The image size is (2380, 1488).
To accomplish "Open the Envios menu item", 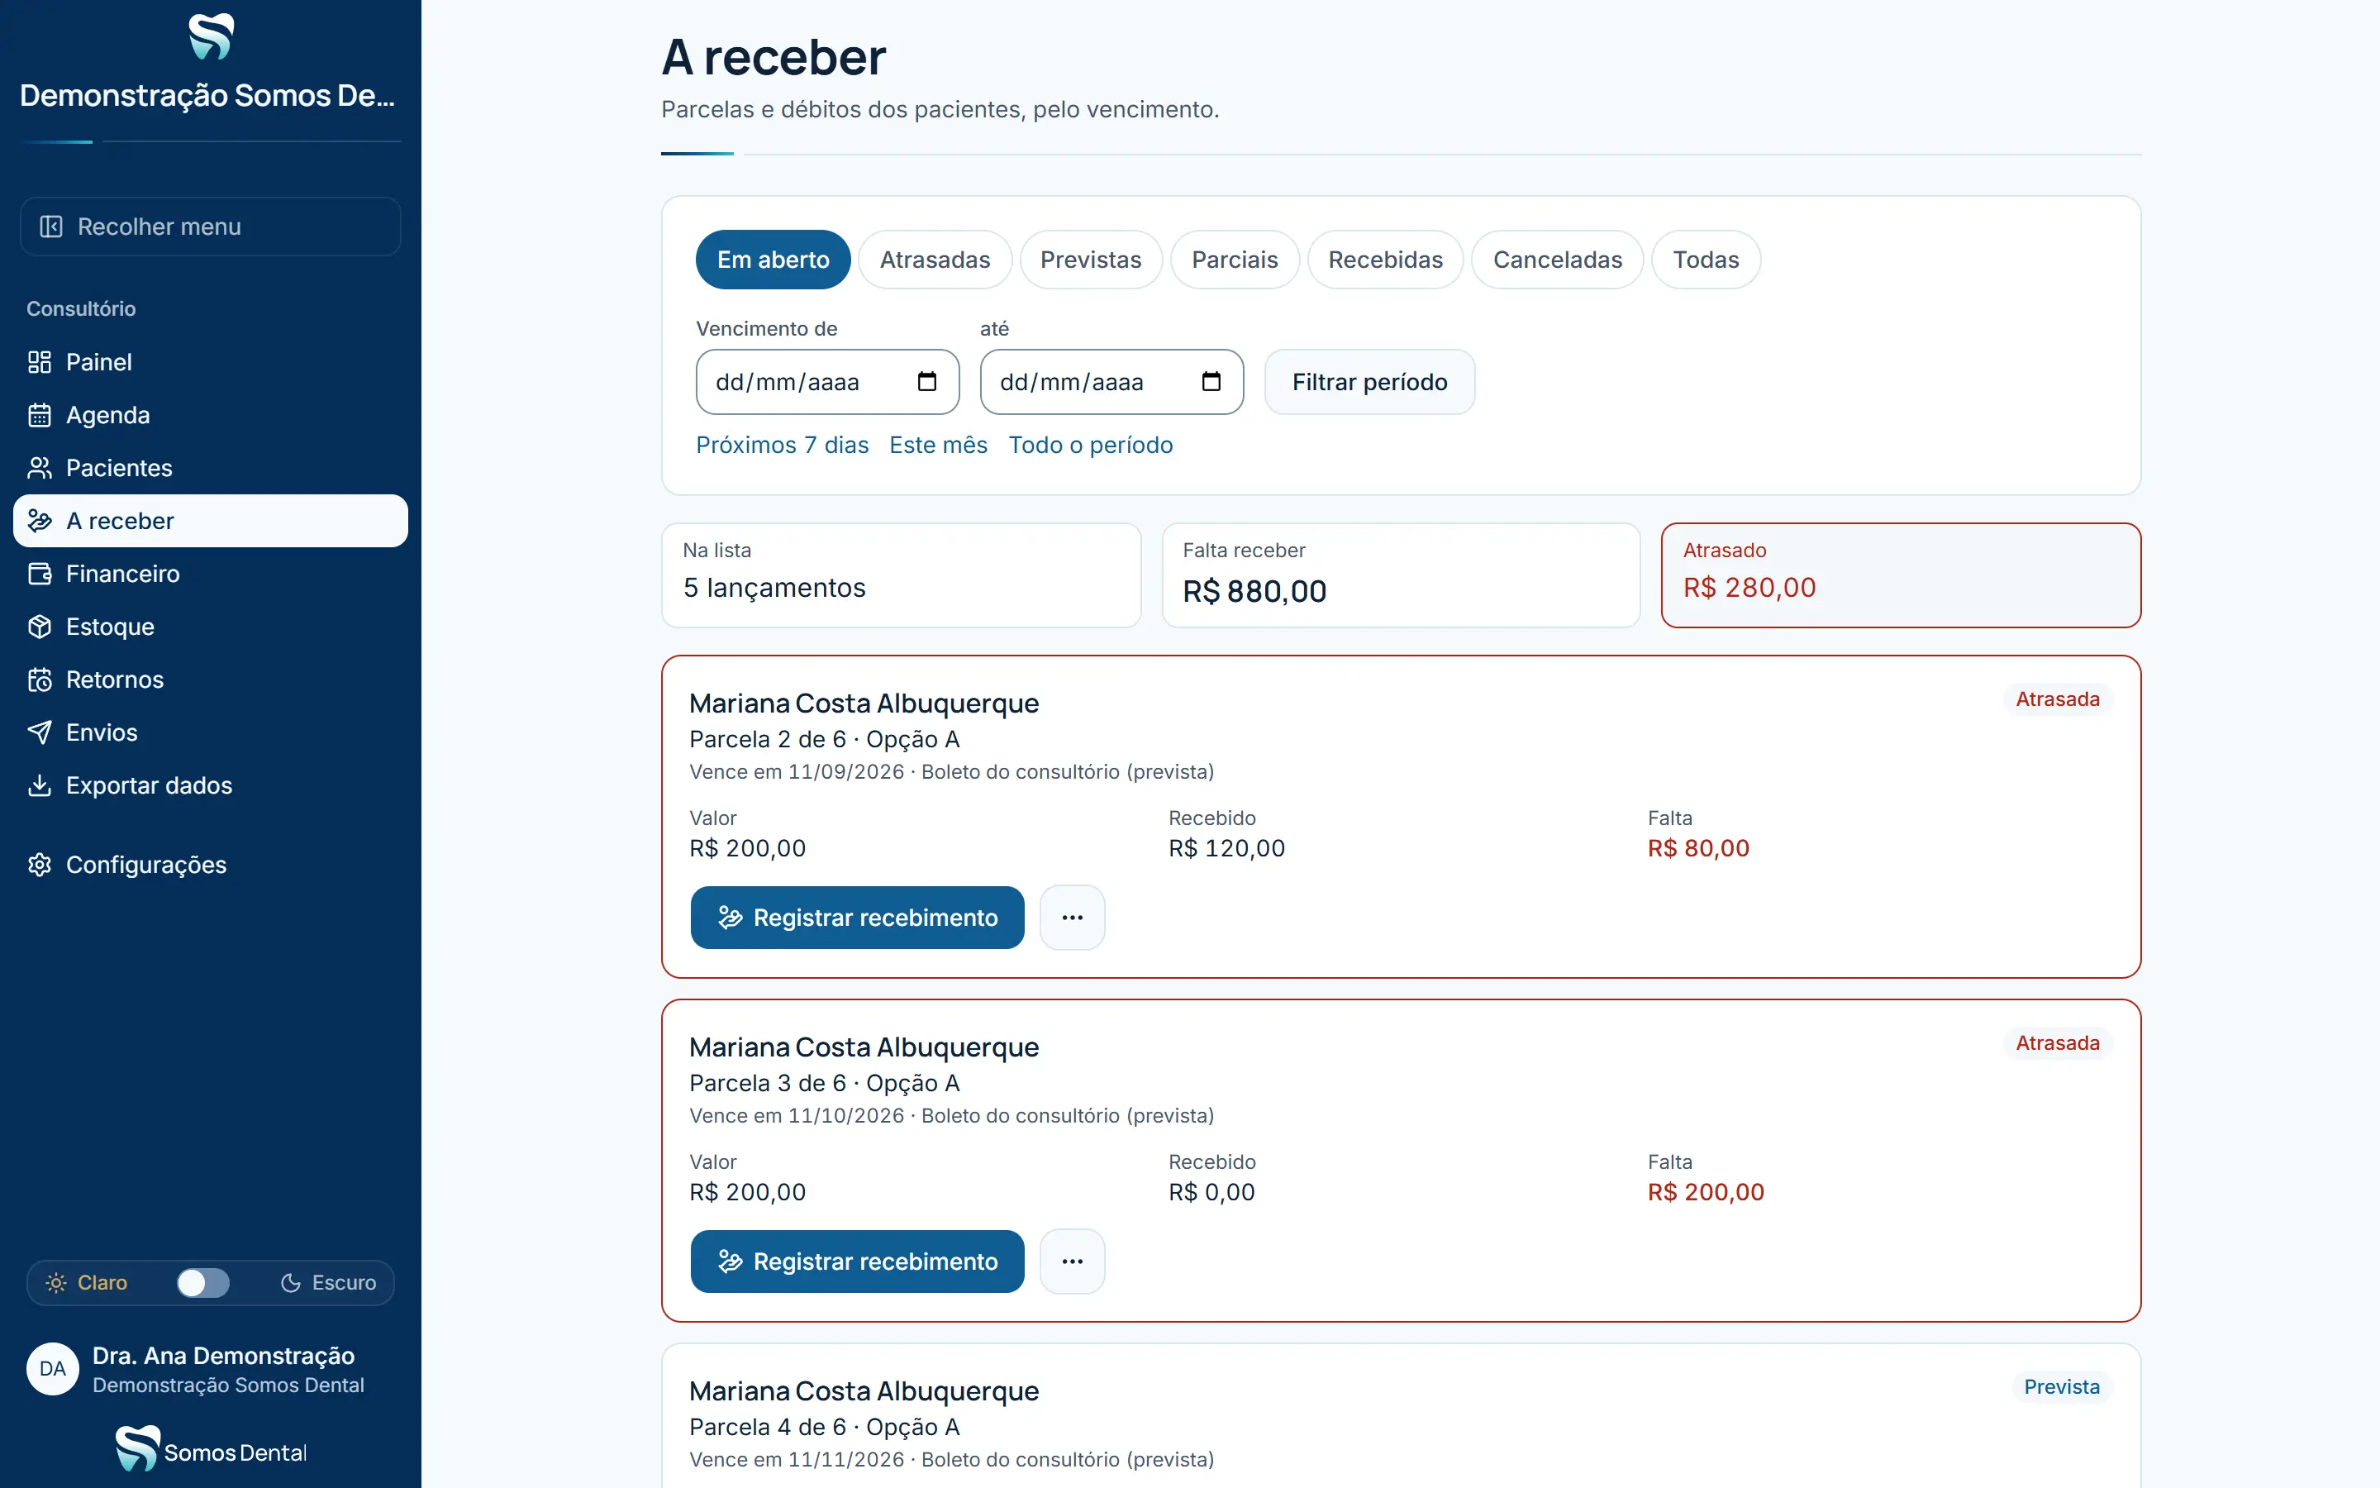I will [211, 732].
